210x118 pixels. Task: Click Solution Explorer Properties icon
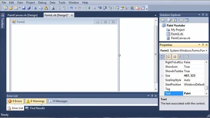point(163,20)
